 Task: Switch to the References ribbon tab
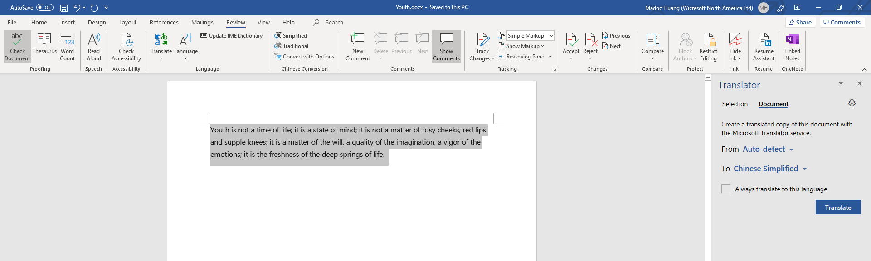[x=164, y=22]
